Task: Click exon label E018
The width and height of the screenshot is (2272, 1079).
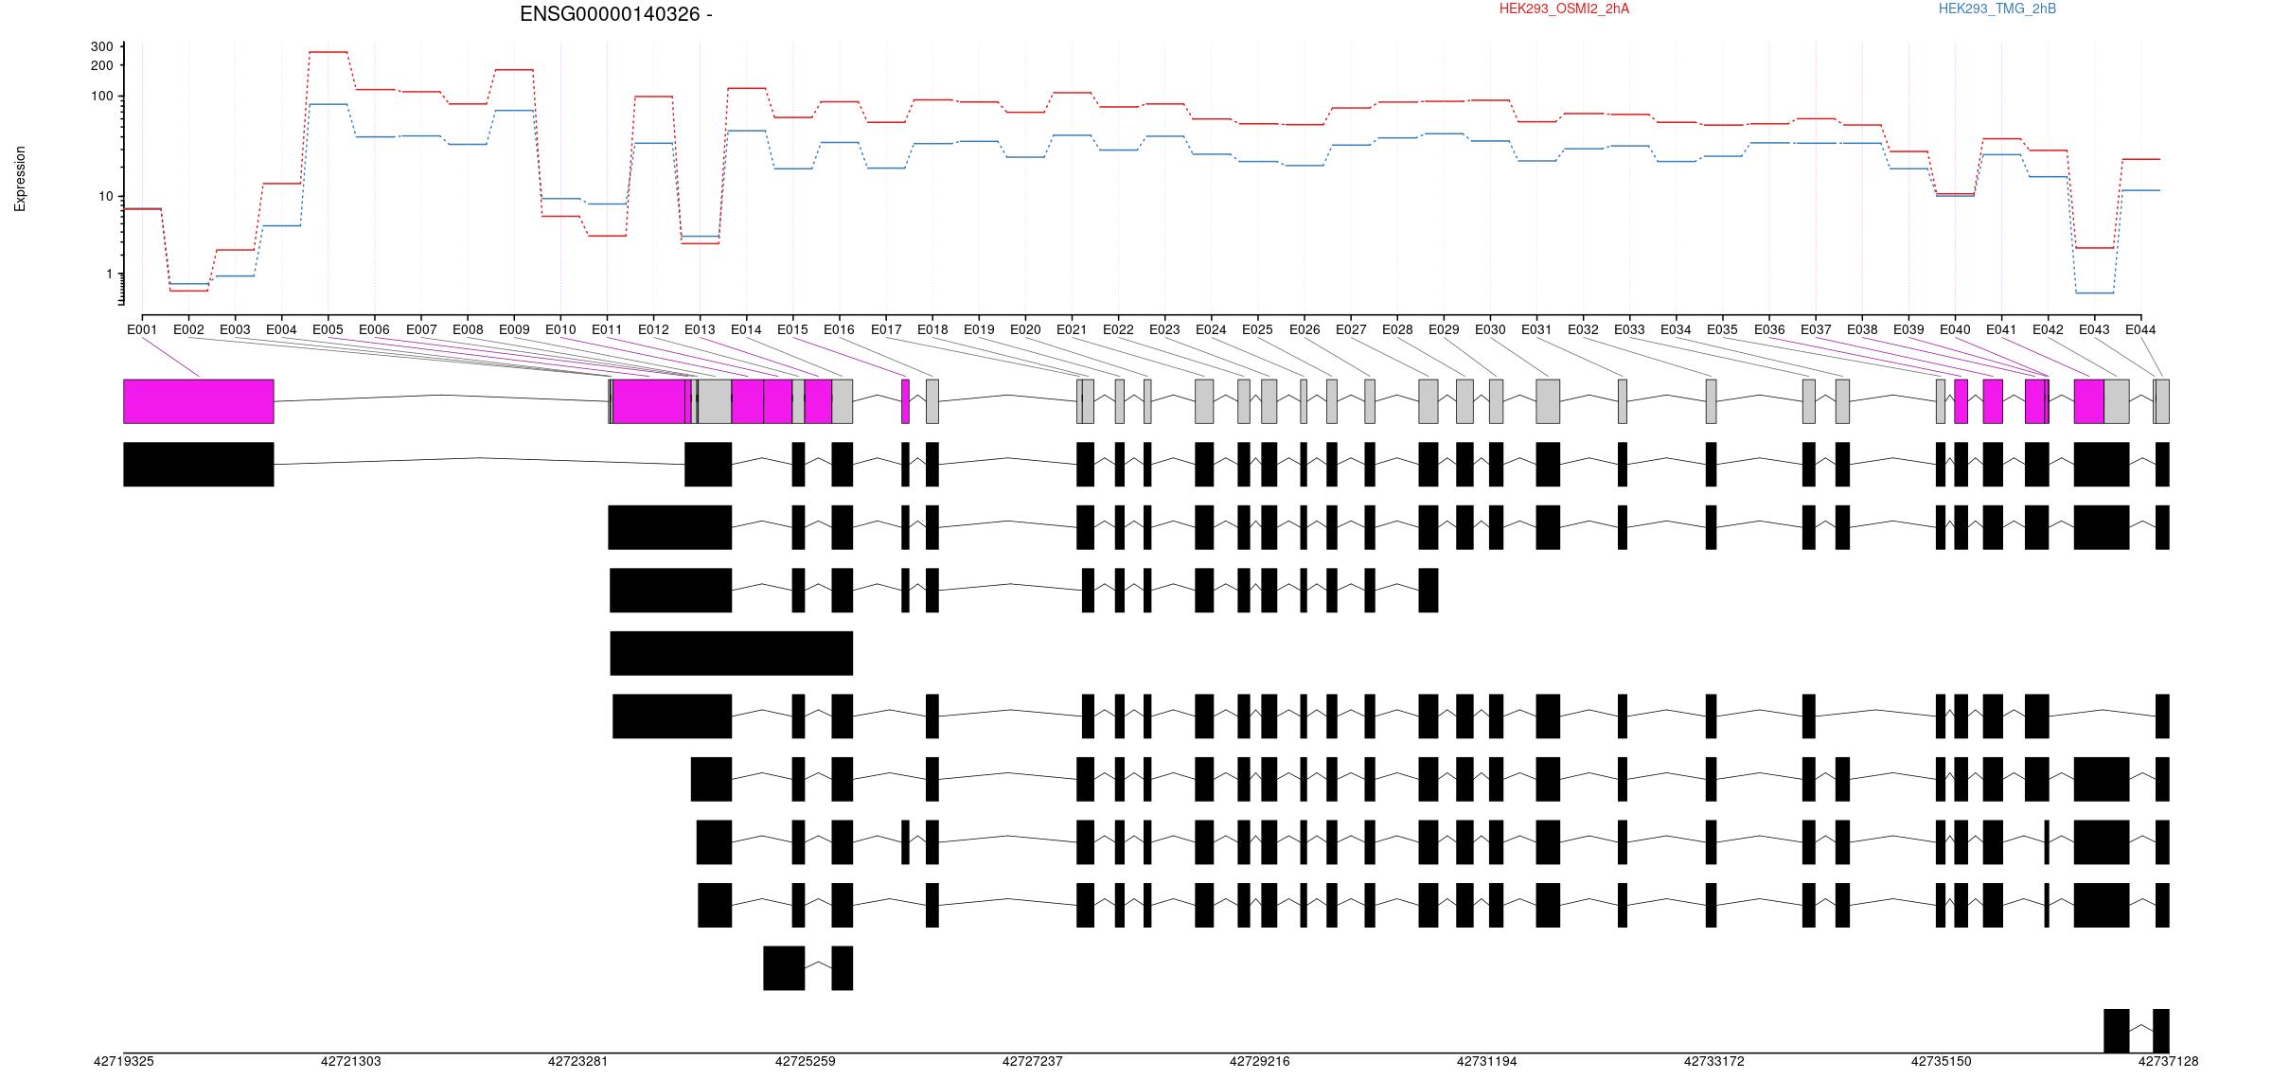Action: pyautogui.click(x=932, y=329)
